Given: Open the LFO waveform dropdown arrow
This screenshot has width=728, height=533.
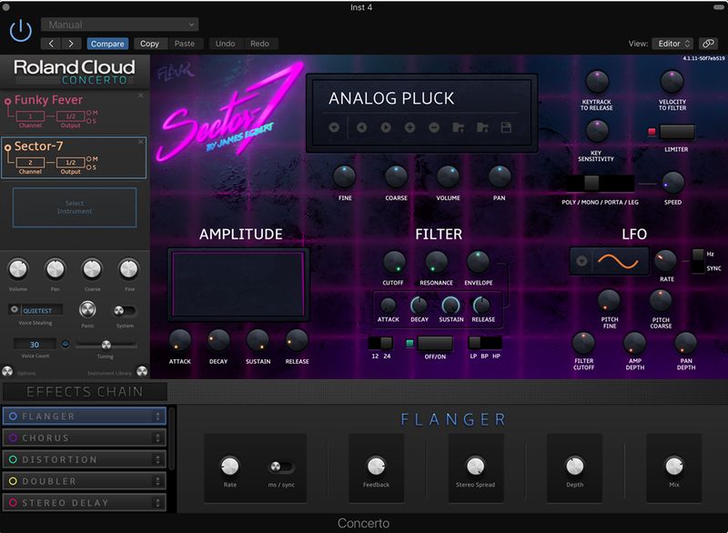Looking at the screenshot, I should (581, 261).
